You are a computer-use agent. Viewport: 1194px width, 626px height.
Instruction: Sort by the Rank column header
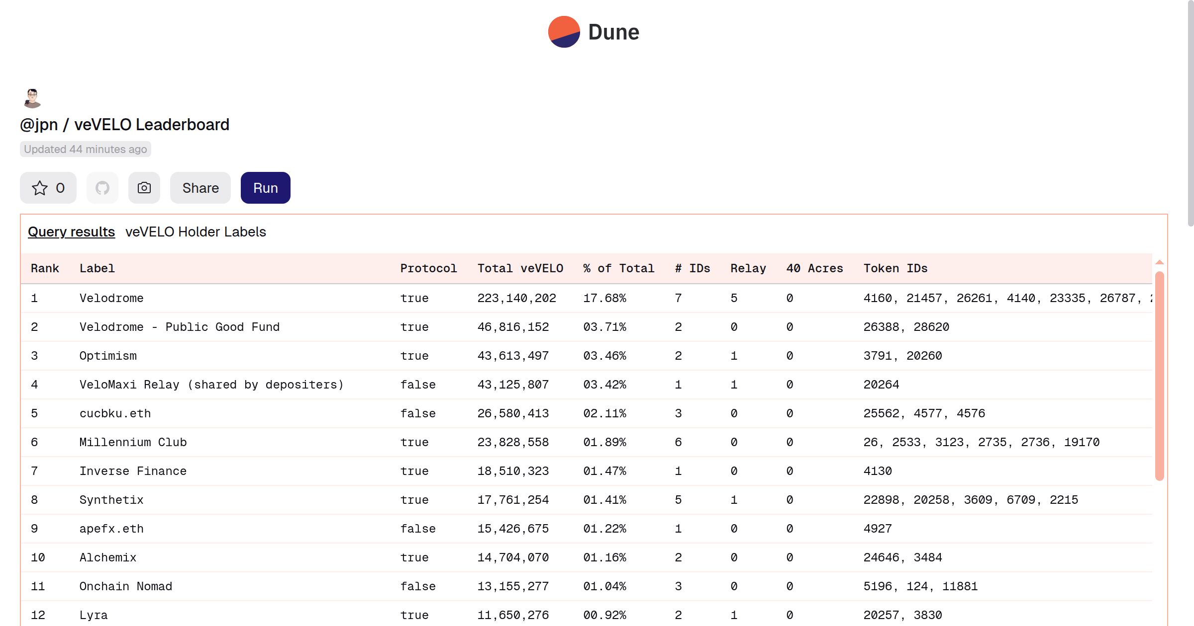pos(45,268)
